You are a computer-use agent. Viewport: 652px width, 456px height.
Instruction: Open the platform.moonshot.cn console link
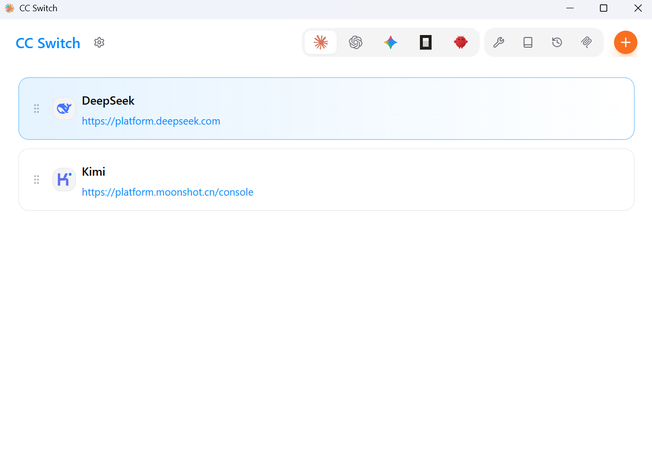point(167,192)
